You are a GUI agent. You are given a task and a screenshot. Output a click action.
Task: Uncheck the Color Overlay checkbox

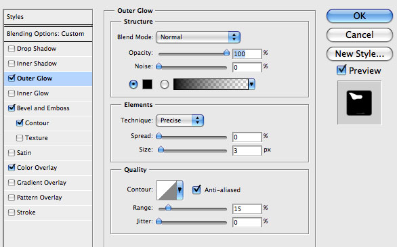tap(12, 167)
